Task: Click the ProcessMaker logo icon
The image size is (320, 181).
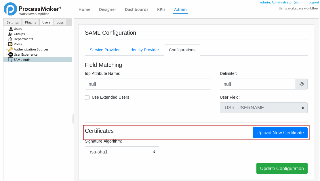Action: (10, 9)
